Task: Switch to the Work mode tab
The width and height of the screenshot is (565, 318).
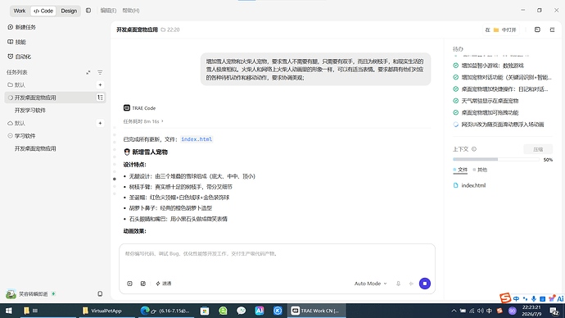Action: click(20, 11)
